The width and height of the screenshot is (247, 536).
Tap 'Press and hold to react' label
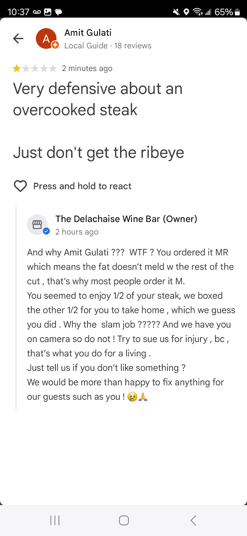(x=82, y=186)
